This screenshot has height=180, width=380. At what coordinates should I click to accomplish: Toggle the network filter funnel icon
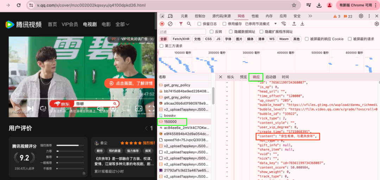[181, 24]
